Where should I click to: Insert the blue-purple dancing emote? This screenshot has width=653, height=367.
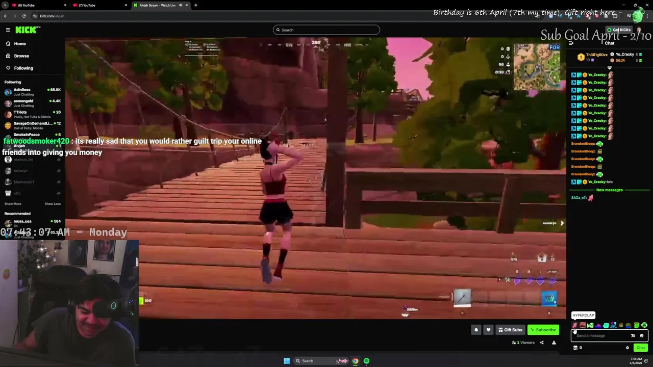(613, 325)
